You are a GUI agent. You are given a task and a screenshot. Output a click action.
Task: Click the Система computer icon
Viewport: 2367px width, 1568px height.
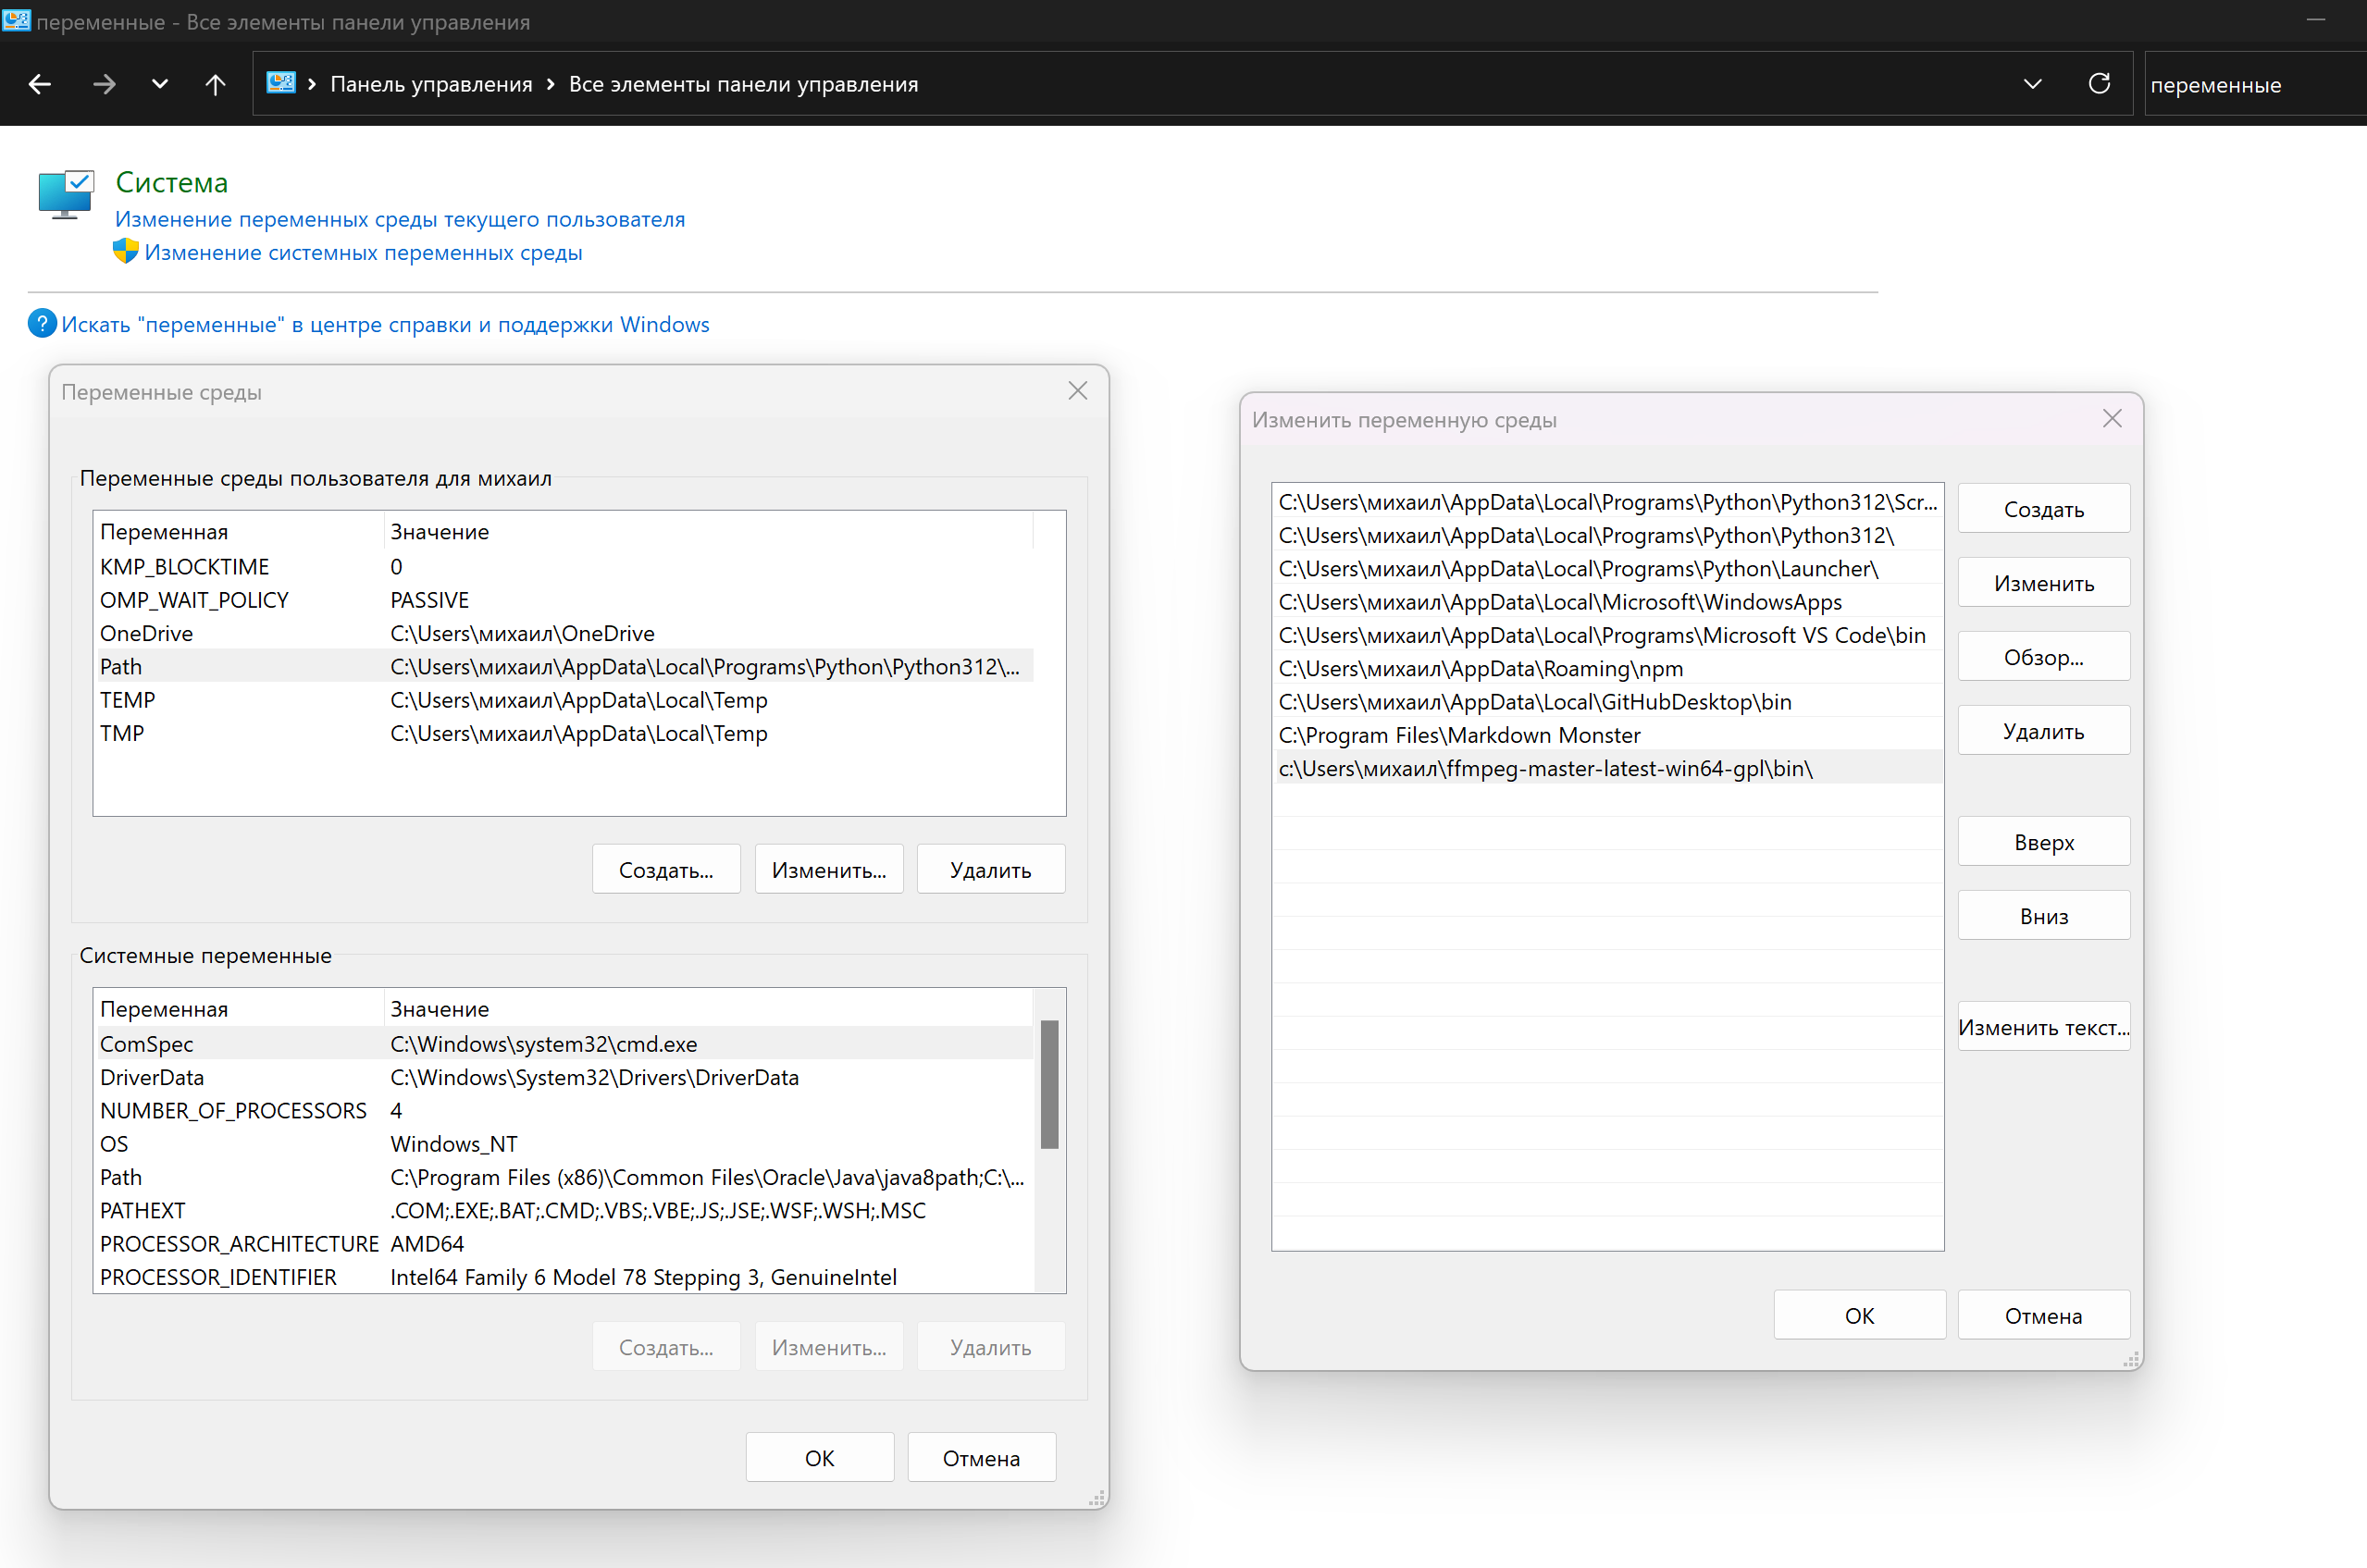click(x=66, y=194)
